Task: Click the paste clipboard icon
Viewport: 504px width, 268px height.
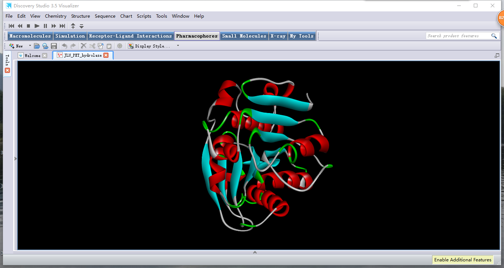Action: click(x=109, y=46)
